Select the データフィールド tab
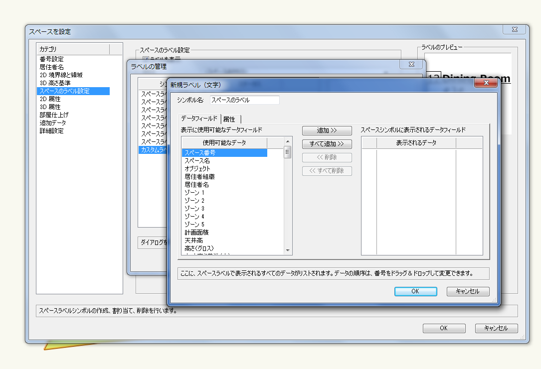Viewport: 541px width, 369px height. coord(199,119)
